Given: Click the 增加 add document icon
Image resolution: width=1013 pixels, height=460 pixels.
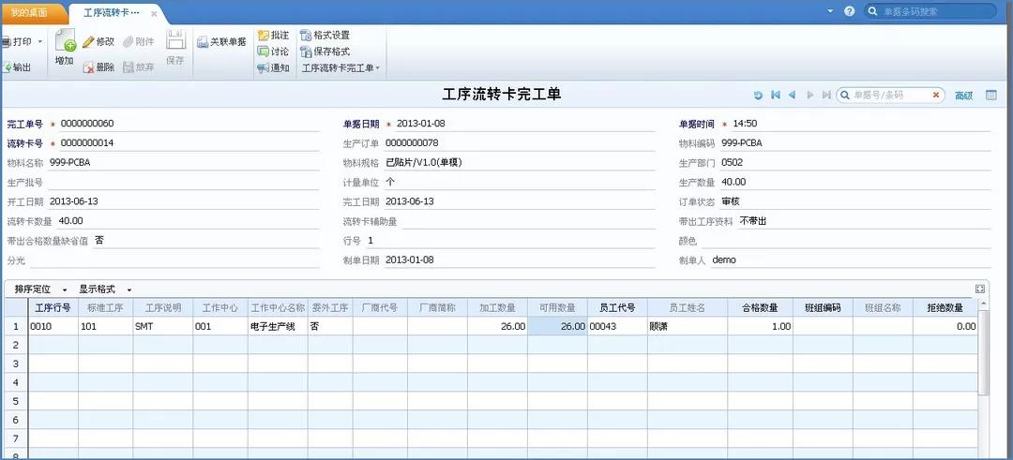Looking at the screenshot, I should point(65,40).
